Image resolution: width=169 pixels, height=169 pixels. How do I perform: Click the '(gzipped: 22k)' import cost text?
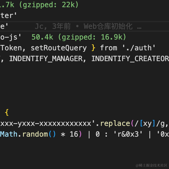(49, 5)
